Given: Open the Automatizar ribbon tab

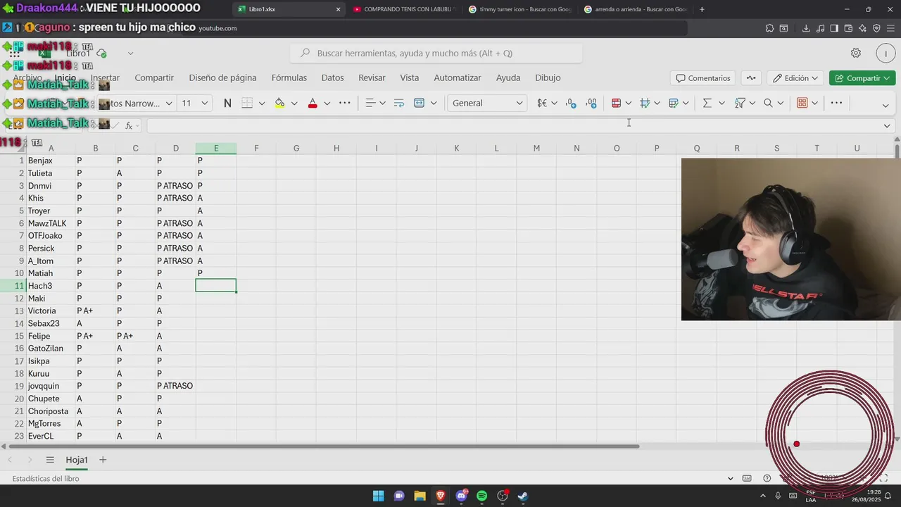Looking at the screenshot, I should [x=458, y=77].
